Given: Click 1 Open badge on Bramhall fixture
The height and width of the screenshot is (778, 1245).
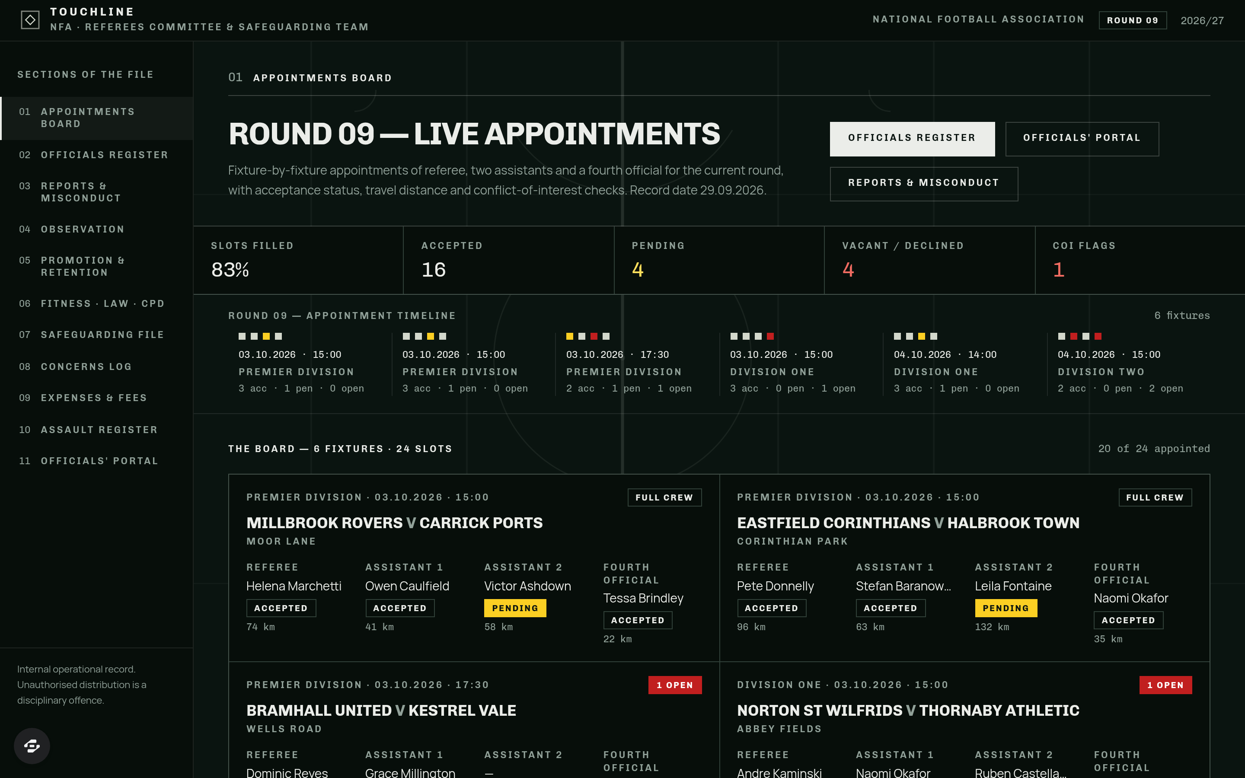Looking at the screenshot, I should (675, 686).
